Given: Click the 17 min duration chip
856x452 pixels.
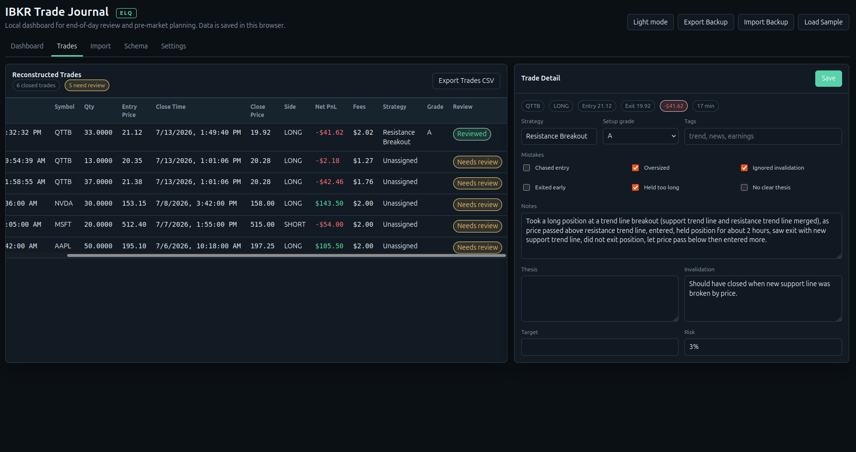Looking at the screenshot, I should 705,106.
